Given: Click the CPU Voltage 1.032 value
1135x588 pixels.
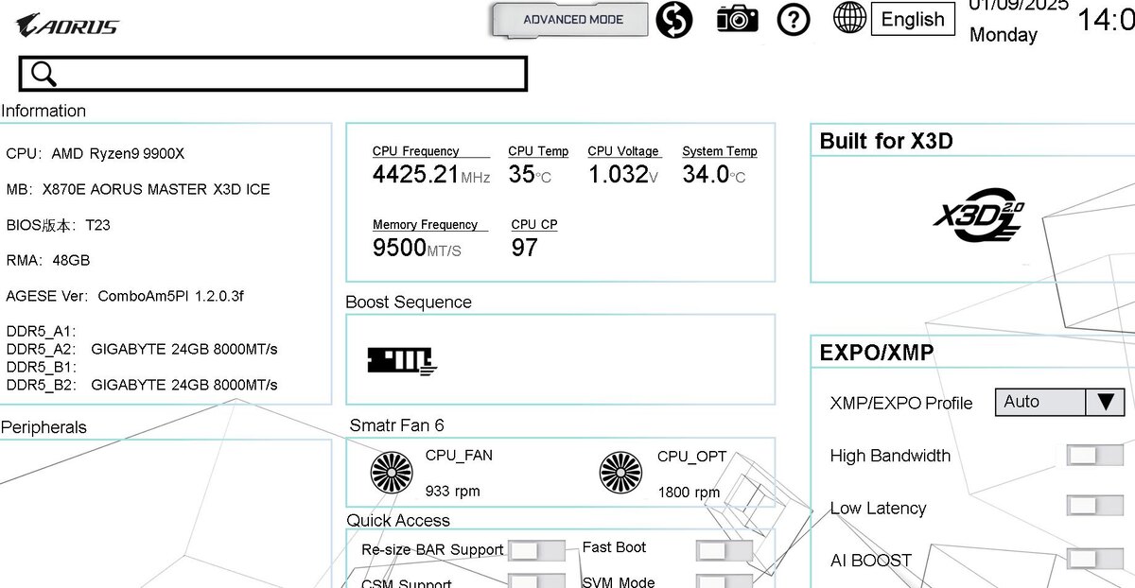Looking at the screenshot, I should click(622, 174).
